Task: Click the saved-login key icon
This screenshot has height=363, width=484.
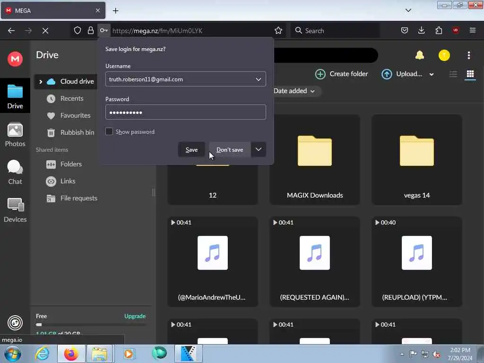Action: (x=104, y=30)
